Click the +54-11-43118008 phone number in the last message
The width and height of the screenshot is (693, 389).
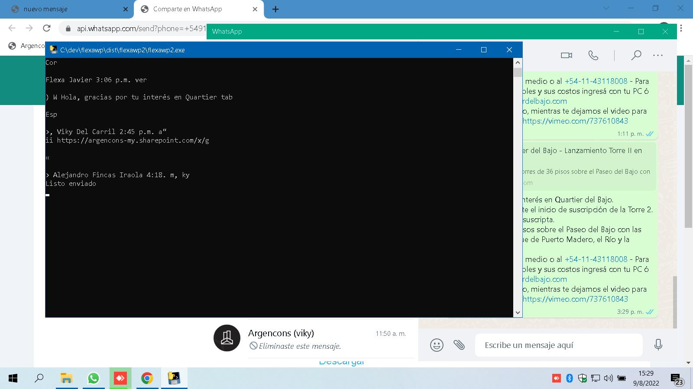(x=596, y=259)
